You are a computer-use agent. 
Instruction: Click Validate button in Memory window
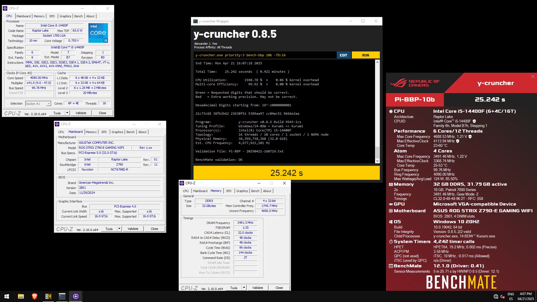coord(258,288)
